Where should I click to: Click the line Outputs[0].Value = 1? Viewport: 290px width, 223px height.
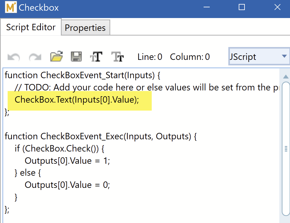coord(67,161)
